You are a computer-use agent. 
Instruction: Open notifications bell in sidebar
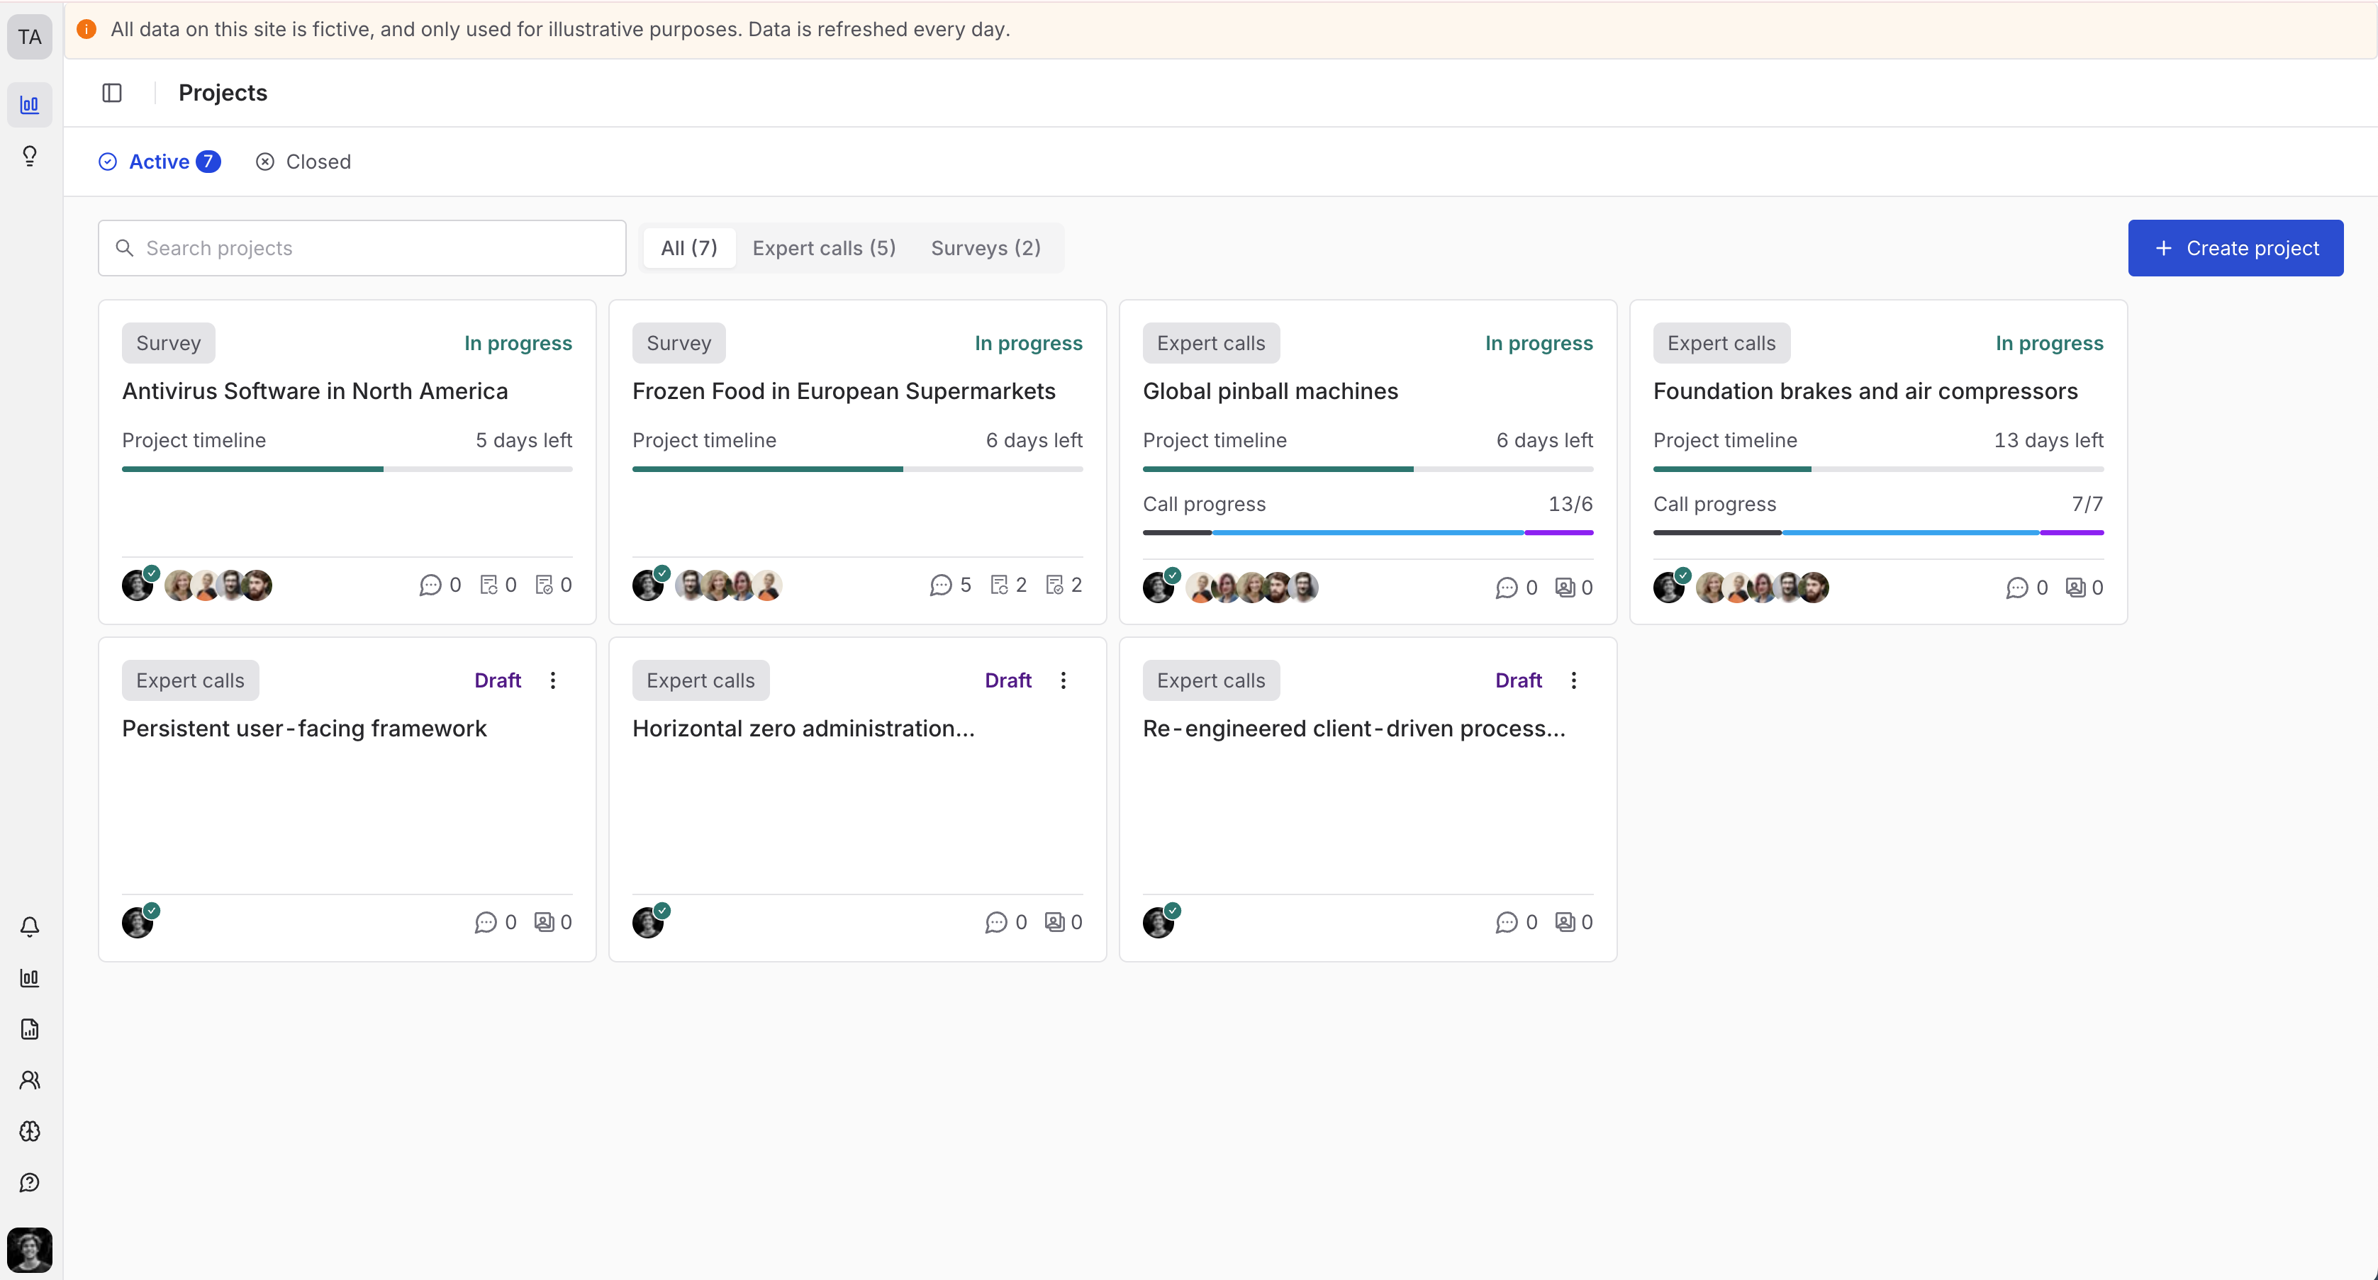pos(30,926)
